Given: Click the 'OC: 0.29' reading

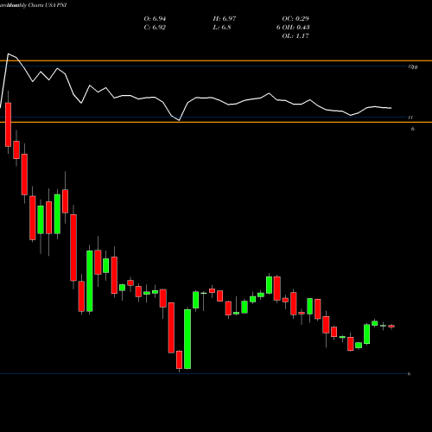Looking at the screenshot, I should [295, 19].
